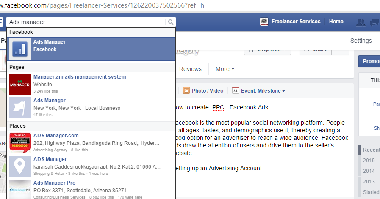Open the messages icon in top bar
The width and height of the screenshot is (380, 199).
(x=374, y=22)
